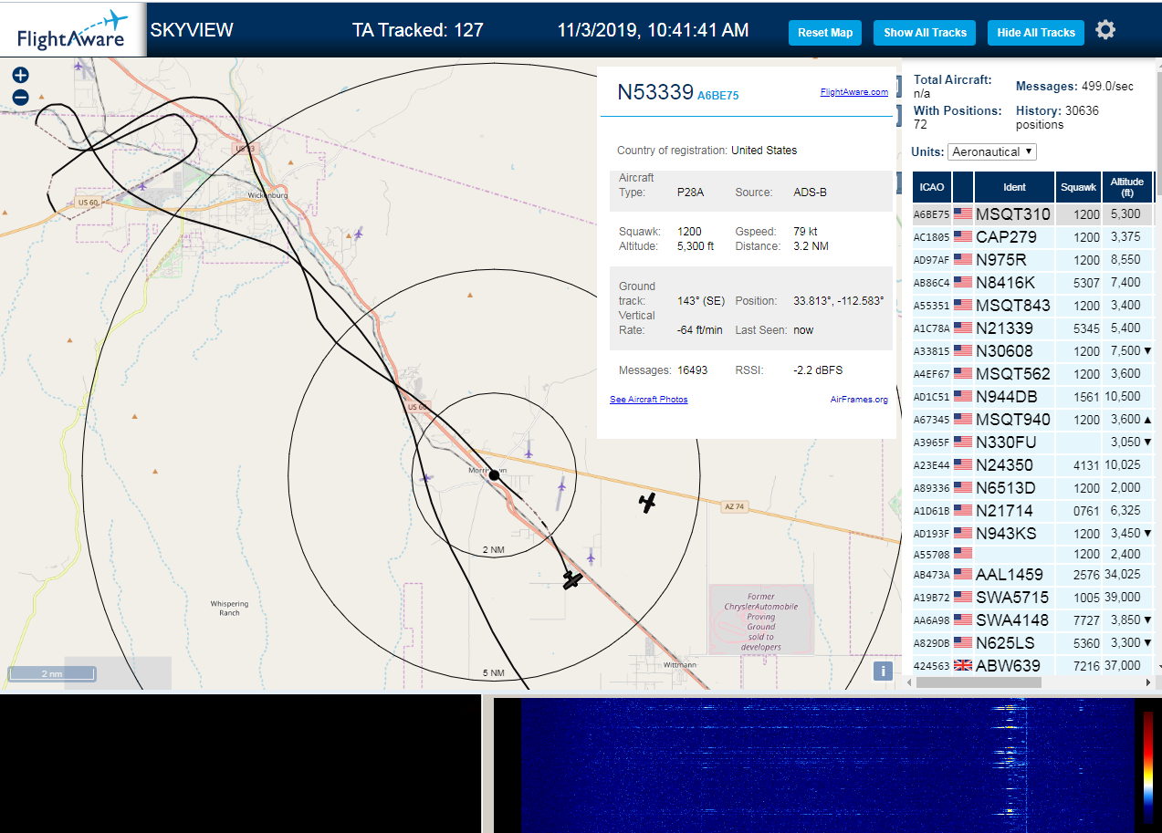Sort table by Squawk column header

pyautogui.click(x=1078, y=187)
